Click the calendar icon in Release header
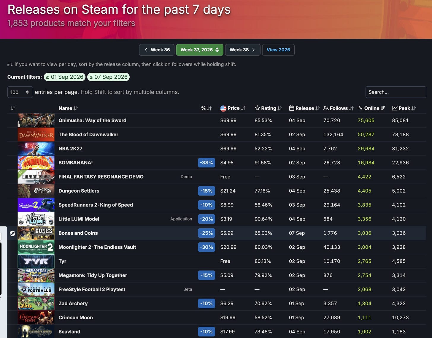The height and width of the screenshot is (338, 432). click(292, 108)
